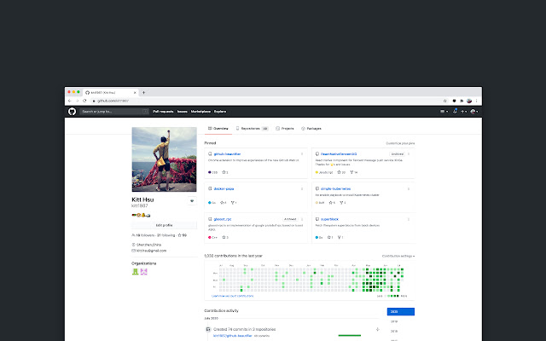The width and height of the screenshot is (546, 341).
Task: Click the browser back arrow
Action: pyautogui.click(x=70, y=101)
